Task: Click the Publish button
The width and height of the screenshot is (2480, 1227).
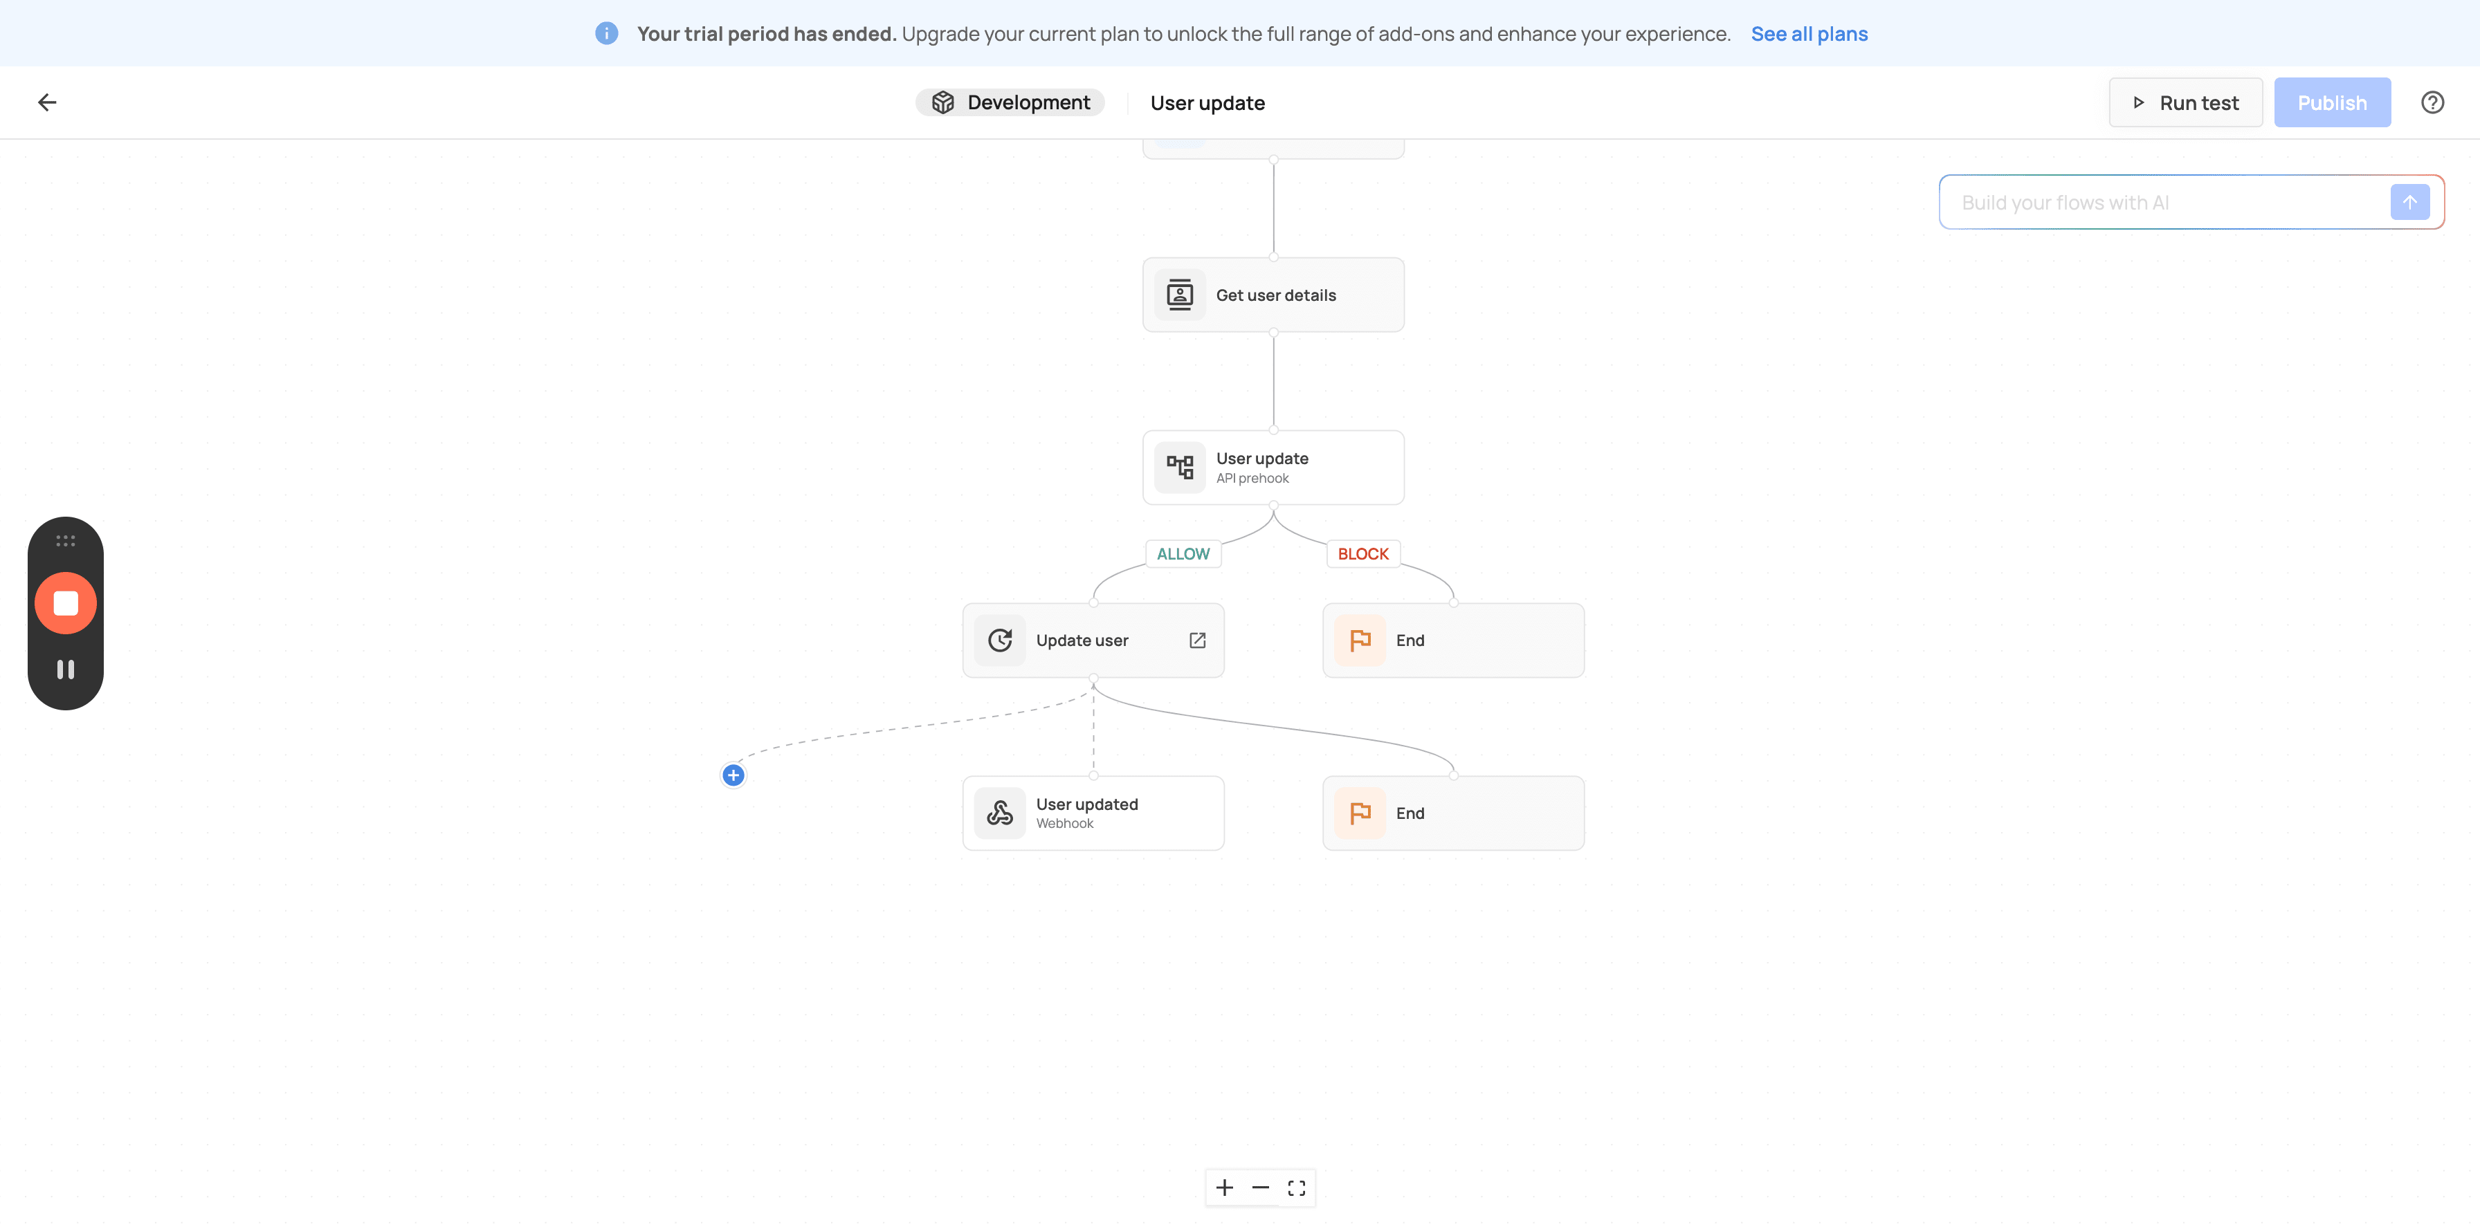Action: pyautogui.click(x=2332, y=102)
